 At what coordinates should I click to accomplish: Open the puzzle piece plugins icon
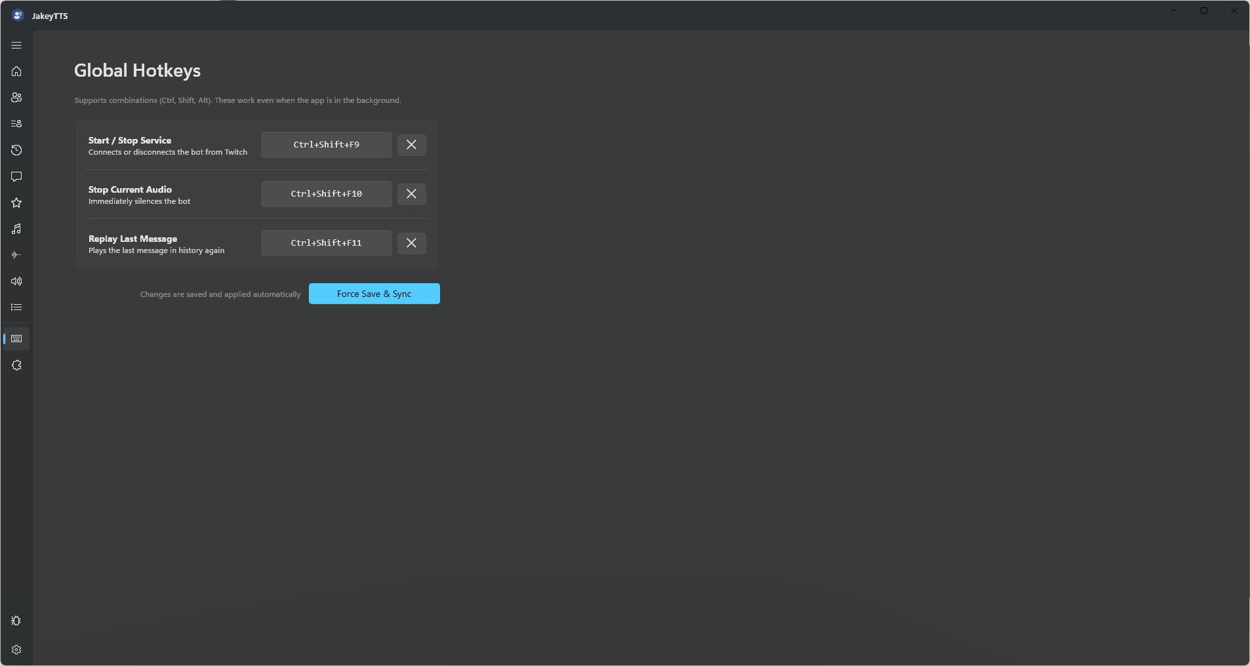16,365
